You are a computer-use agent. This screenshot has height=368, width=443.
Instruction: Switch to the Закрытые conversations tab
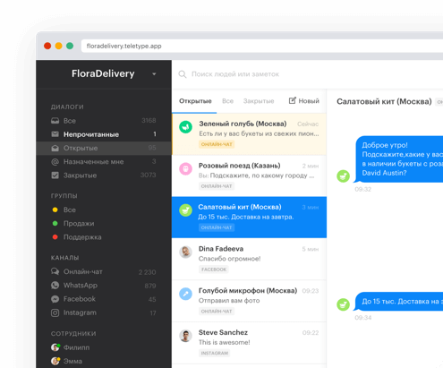pos(259,101)
